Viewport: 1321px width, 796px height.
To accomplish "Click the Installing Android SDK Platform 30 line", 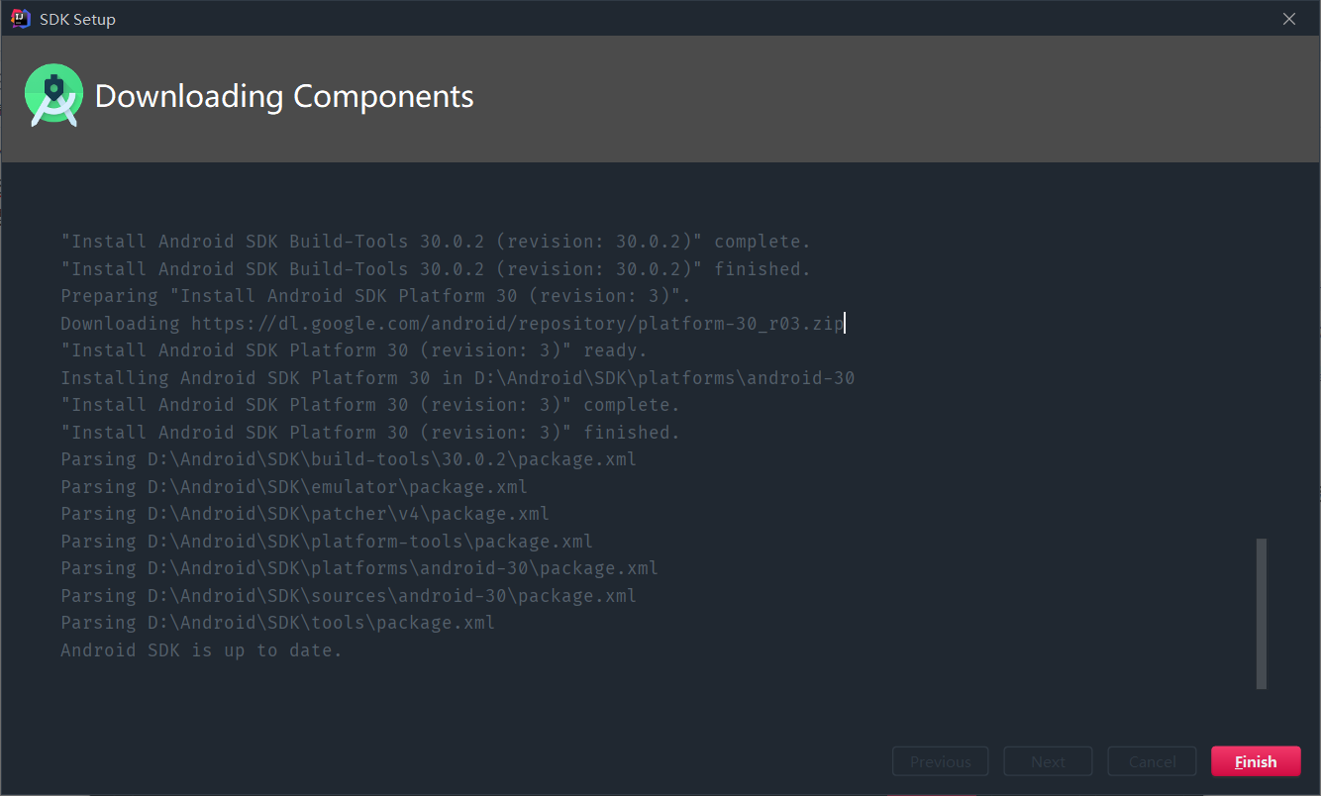I will 457,377.
